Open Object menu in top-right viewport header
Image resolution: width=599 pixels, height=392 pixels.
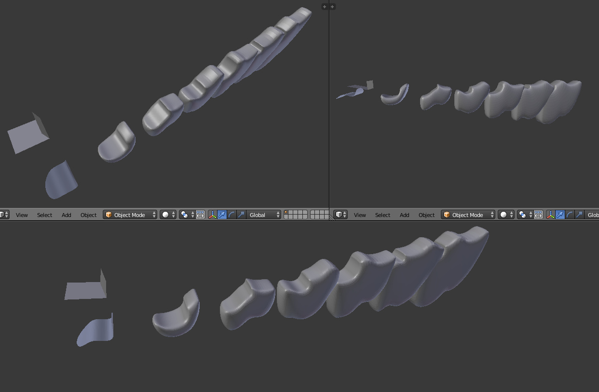coord(426,215)
